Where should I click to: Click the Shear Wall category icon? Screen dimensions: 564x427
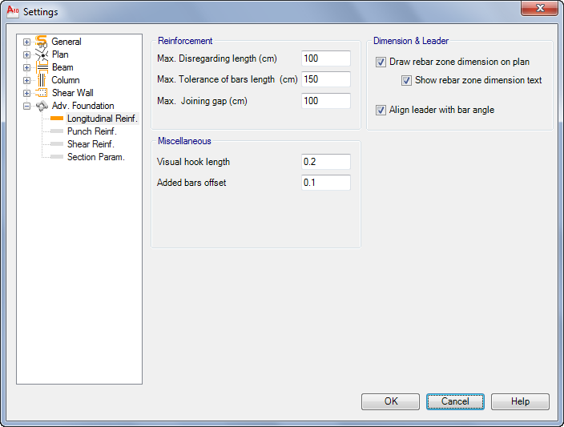coord(41,93)
